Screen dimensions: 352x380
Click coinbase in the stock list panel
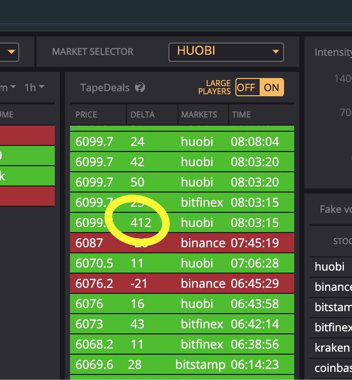pyautogui.click(x=331, y=368)
